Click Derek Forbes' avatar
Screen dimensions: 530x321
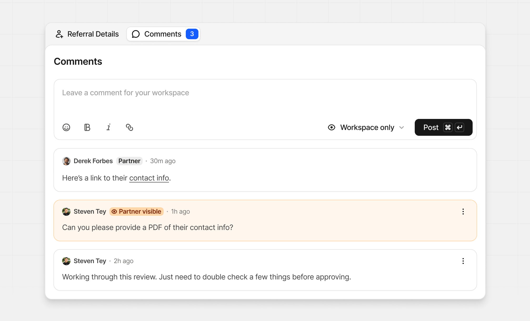tap(66, 161)
